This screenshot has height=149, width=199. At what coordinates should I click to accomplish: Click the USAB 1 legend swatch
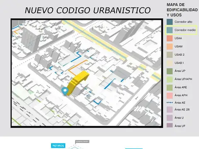[x=170, y=63]
